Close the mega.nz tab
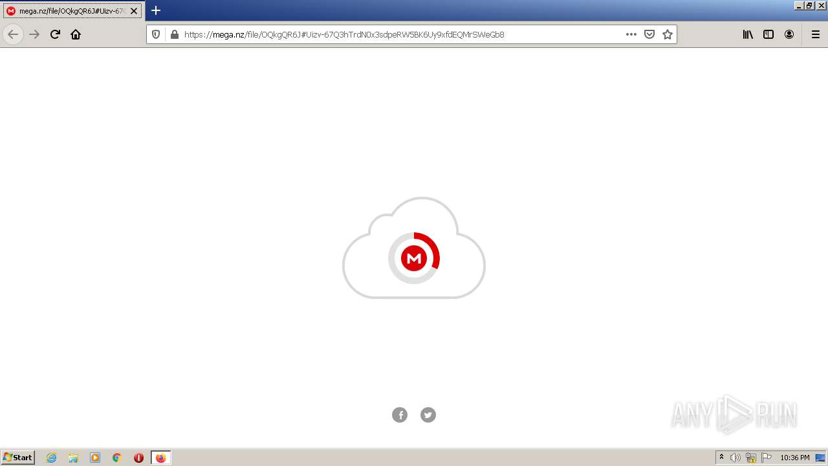 [x=134, y=11]
